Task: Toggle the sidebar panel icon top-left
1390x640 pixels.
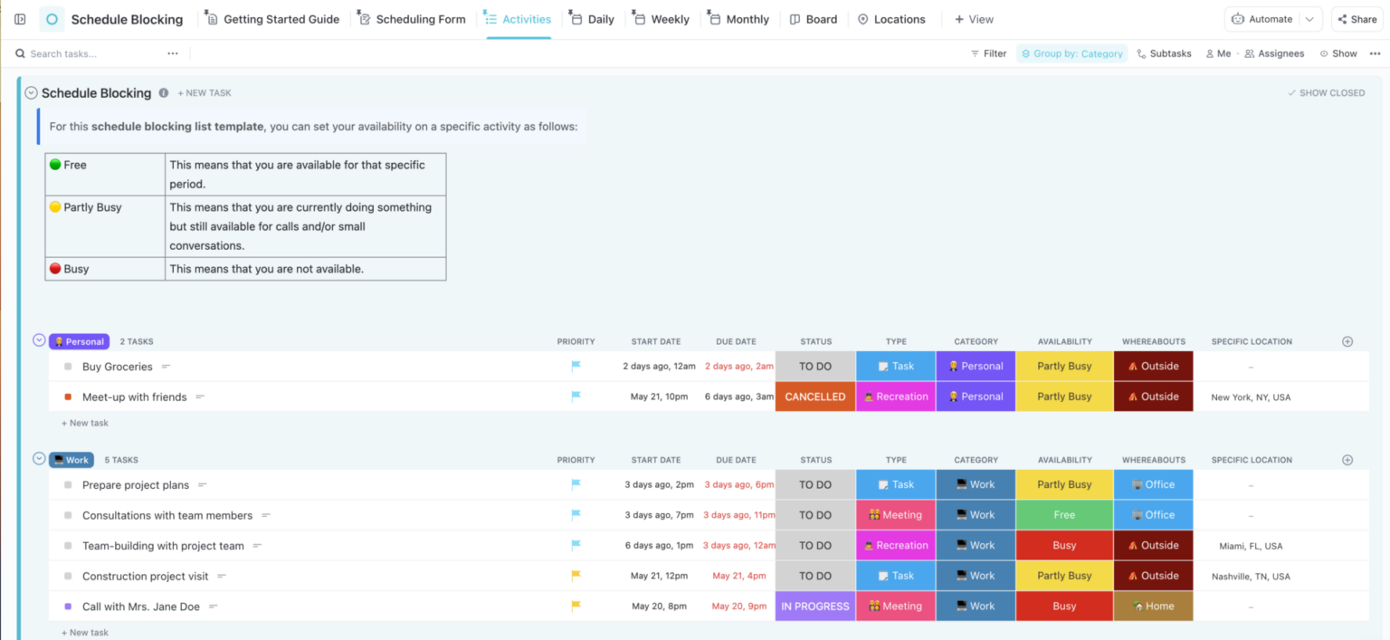Action: (x=19, y=18)
